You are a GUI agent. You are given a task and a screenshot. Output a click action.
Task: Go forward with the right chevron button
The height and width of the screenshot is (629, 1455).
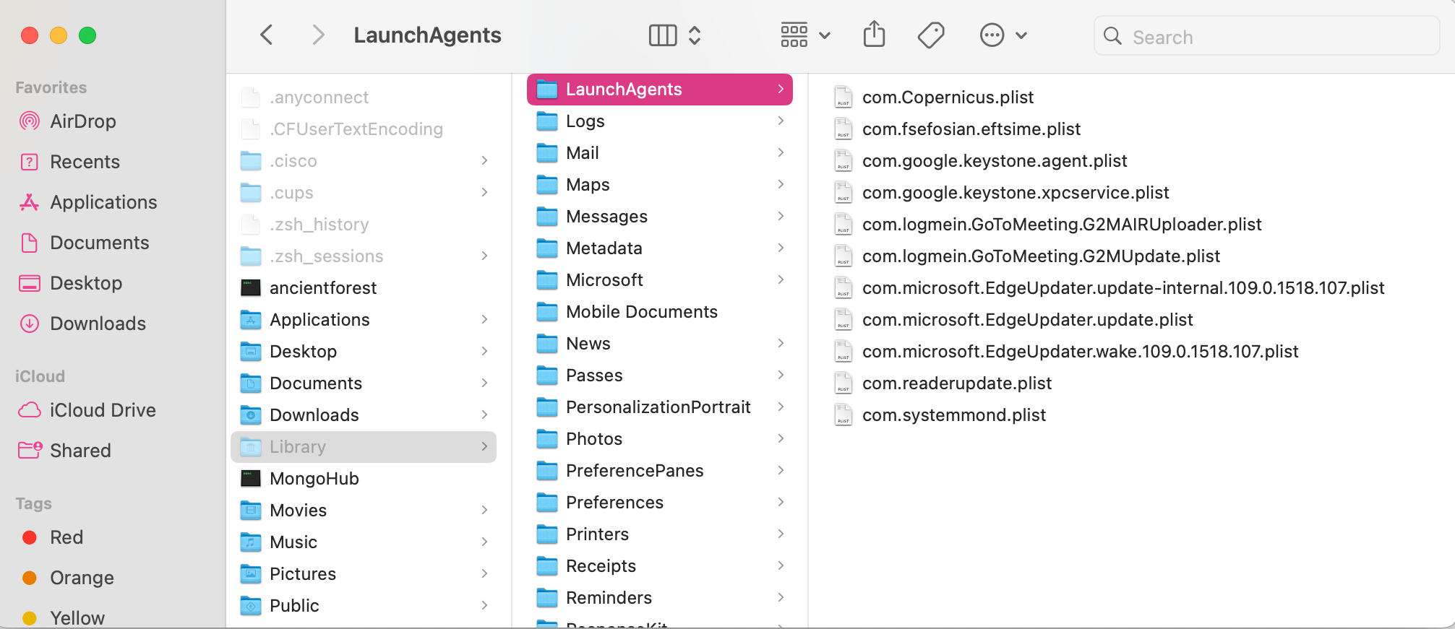tap(318, 35)
